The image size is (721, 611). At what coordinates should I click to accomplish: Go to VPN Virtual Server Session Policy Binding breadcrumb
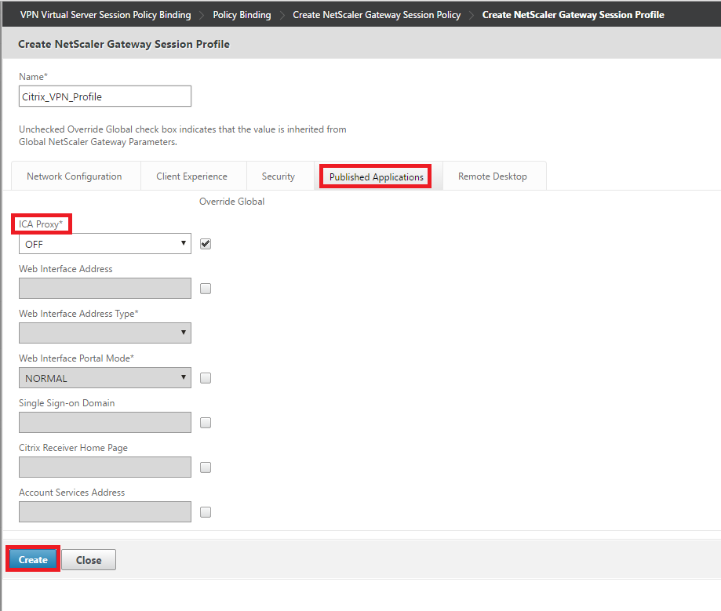[x=105, y=15]
